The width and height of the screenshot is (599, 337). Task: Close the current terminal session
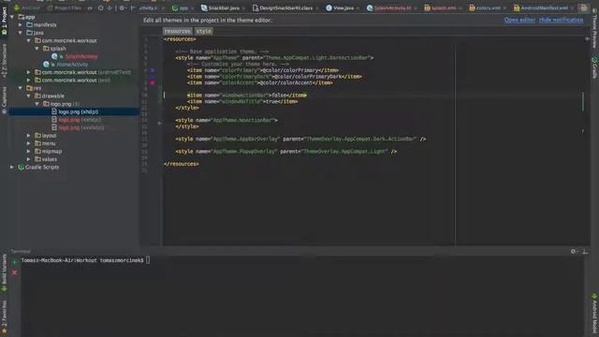click(15, 272)
